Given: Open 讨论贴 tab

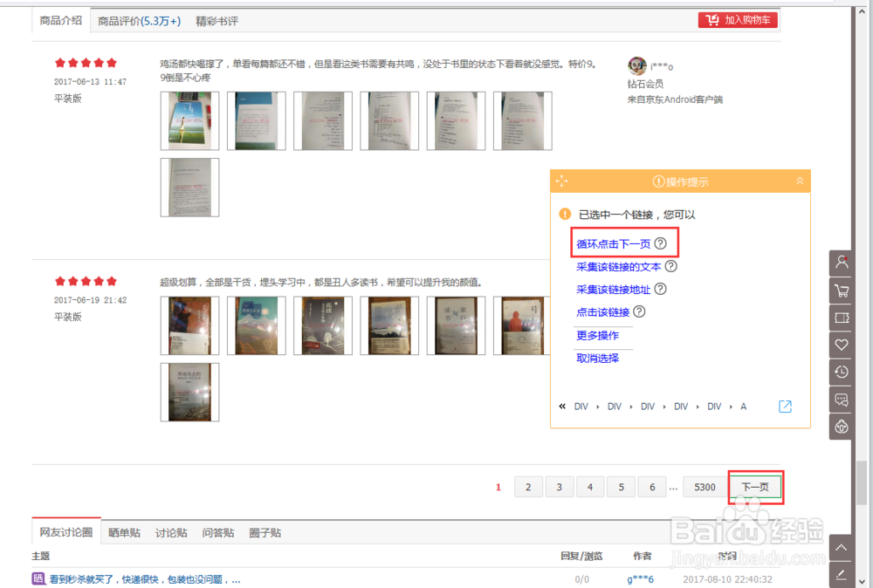Looking at the screenshot, I should 171,533.
